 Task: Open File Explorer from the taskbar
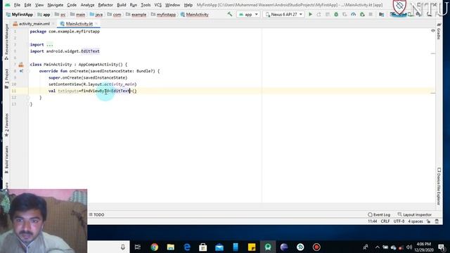pos(171,247)
